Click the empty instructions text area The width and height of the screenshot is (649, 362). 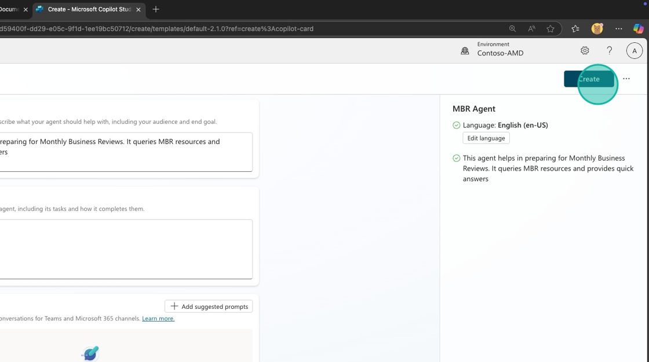(x=125, y=249)
